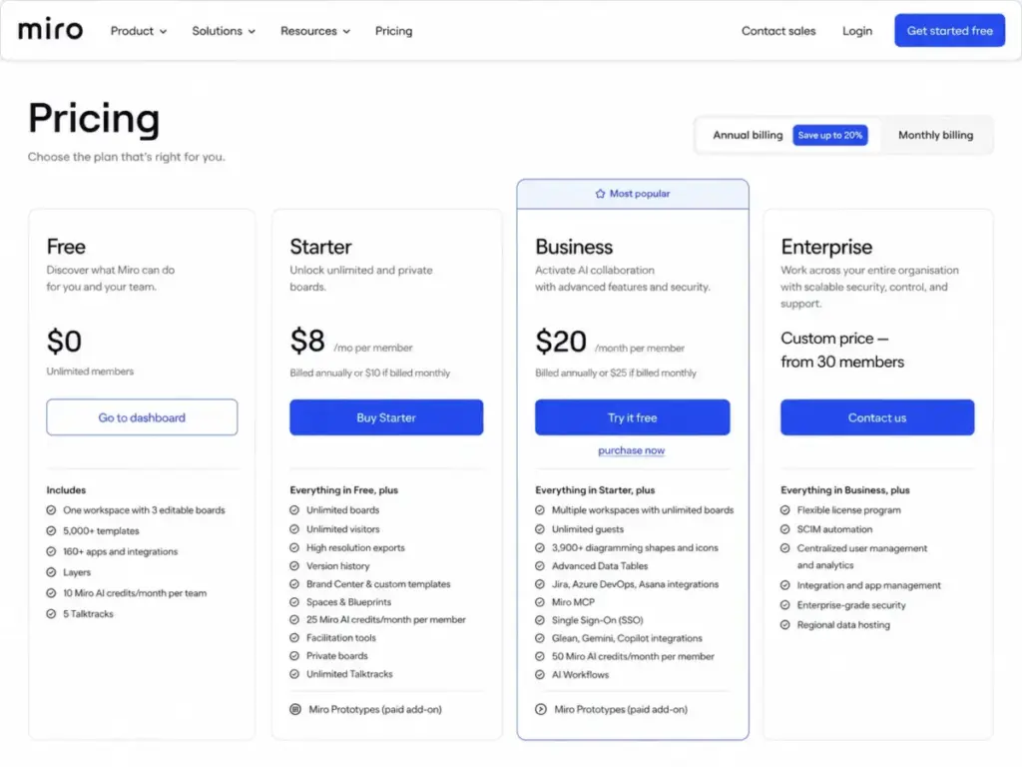Viewport: 1022px width, 767px height.
Task: Click checkmark icon beside Private boards
Action: coord(294,656)
